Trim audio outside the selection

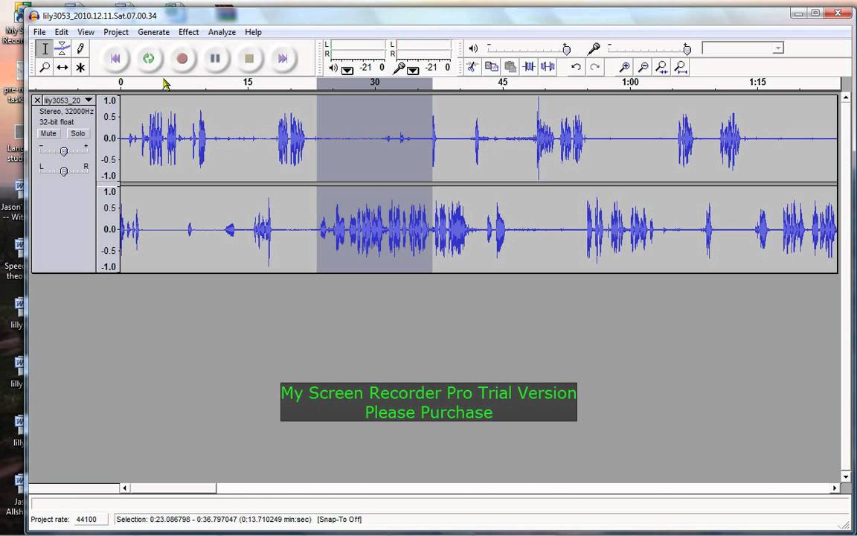click(528, 67)
